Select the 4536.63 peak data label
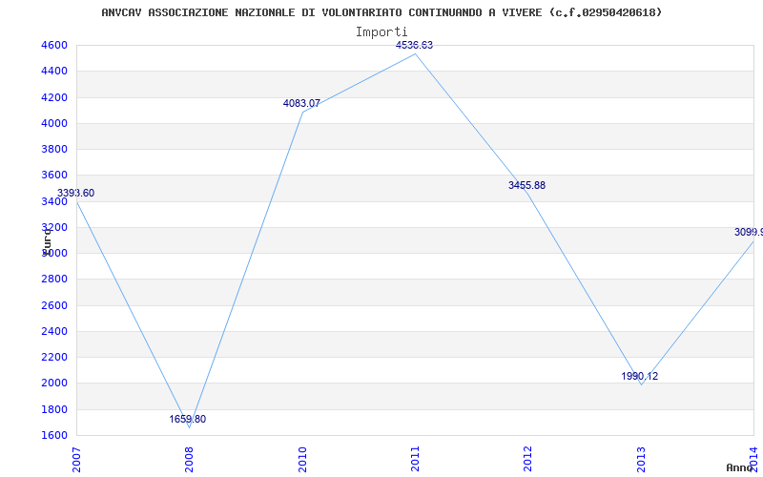Screen dimensions: 763x477 click(415, 45)
